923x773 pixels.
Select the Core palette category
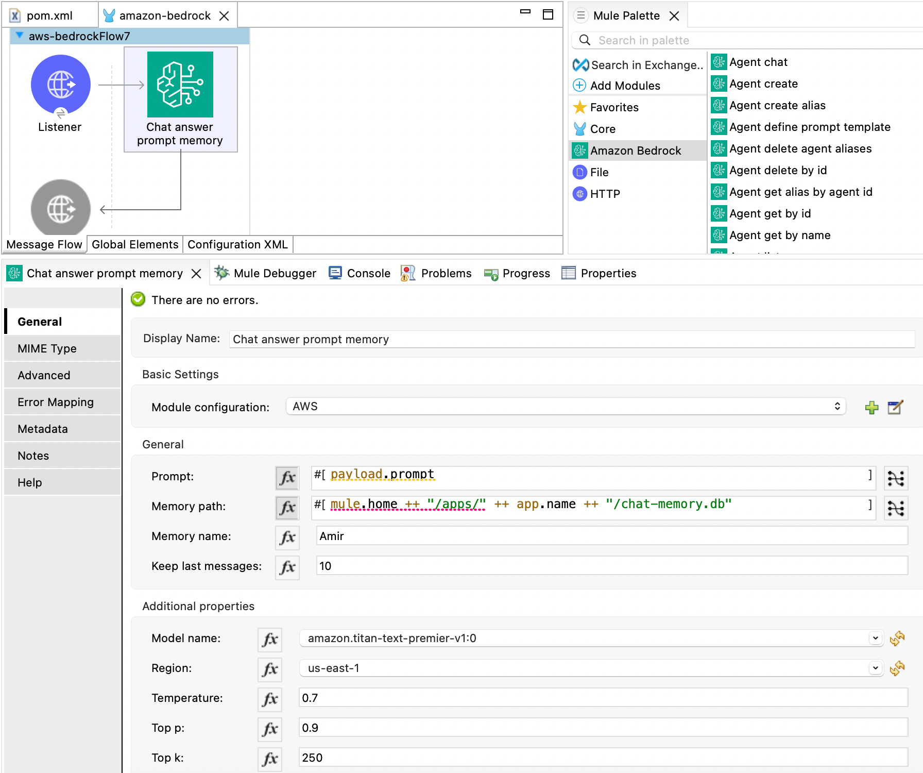coord(594,129)
